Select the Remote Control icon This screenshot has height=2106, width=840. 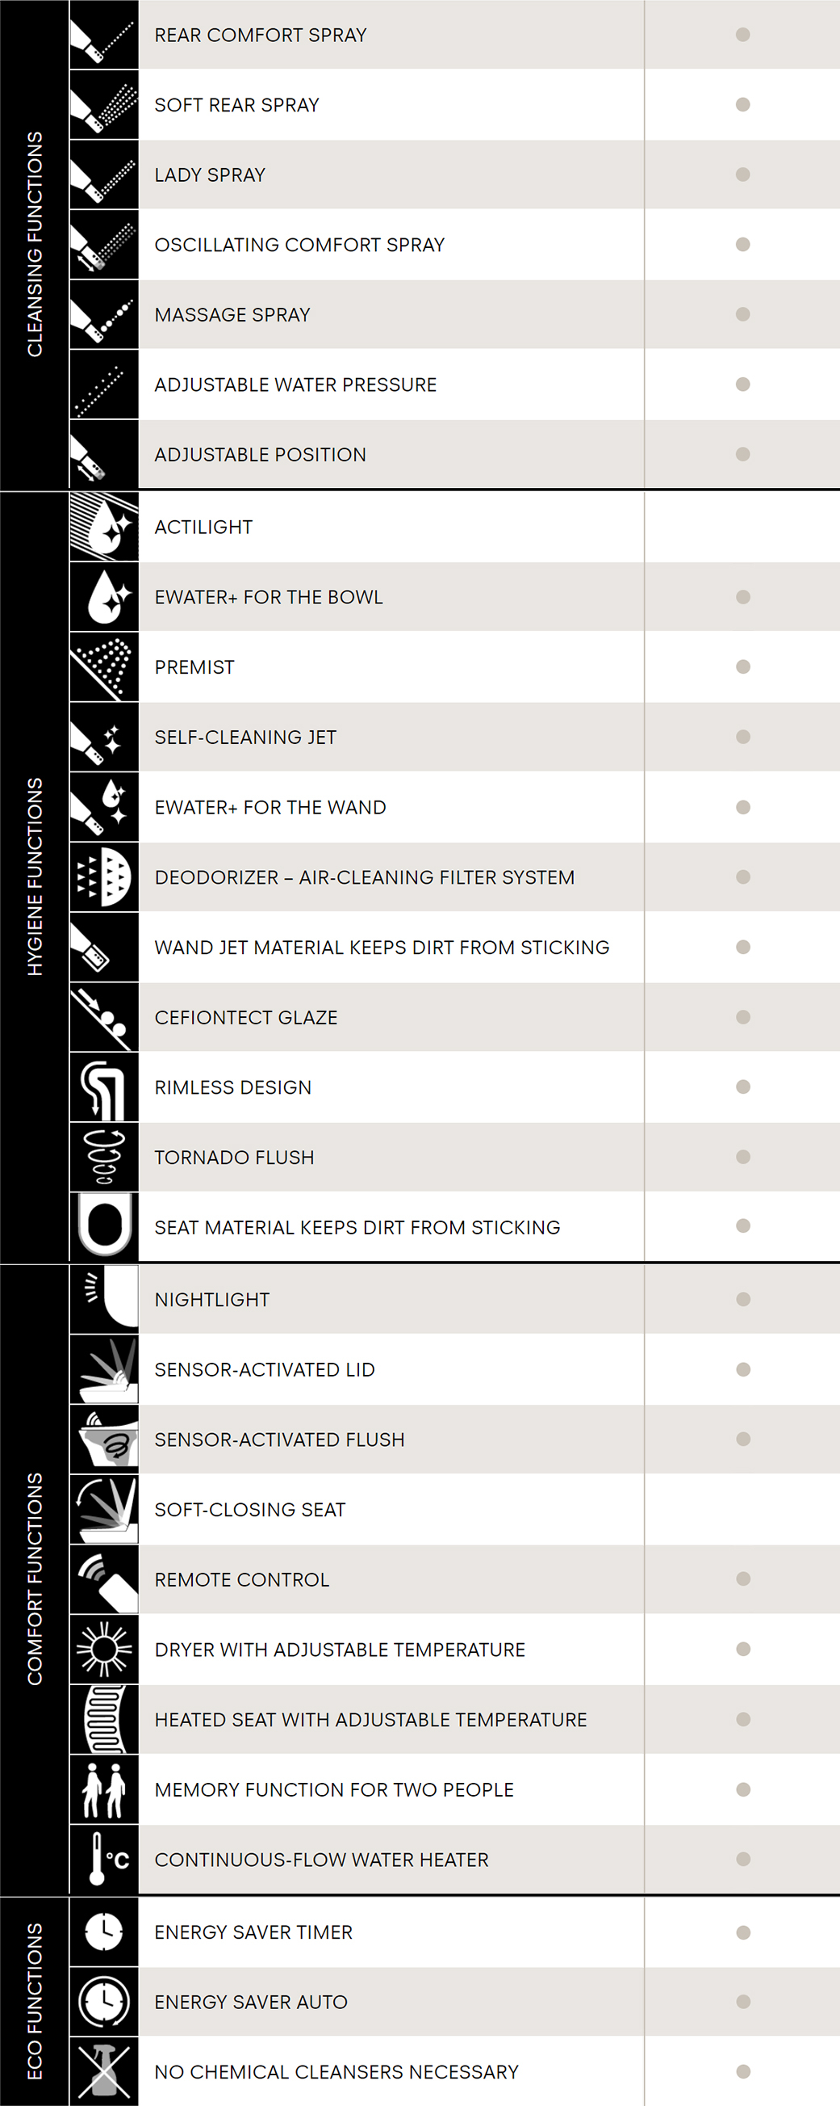tap(103, 1579)
